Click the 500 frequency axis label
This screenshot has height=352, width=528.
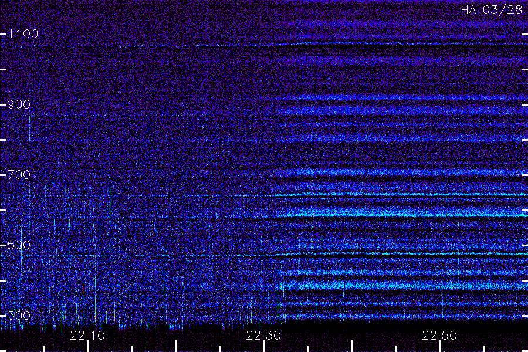pyautogui.click(x=19, y=245)
